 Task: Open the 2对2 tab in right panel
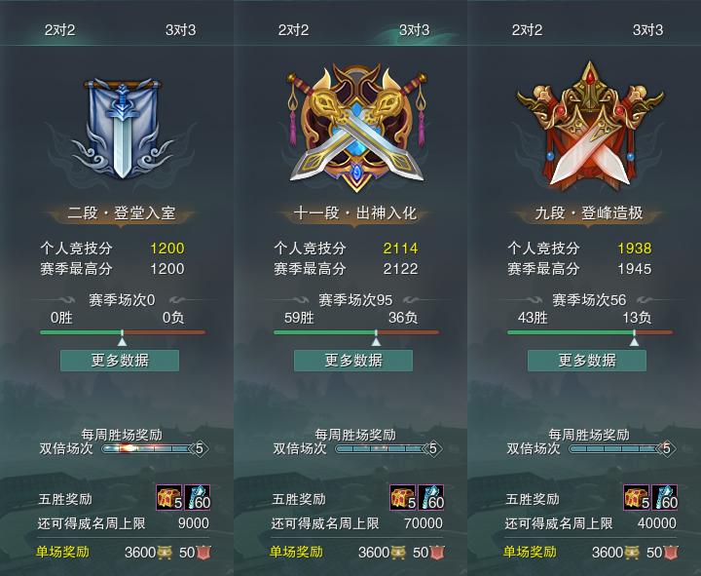pos(527,30)
